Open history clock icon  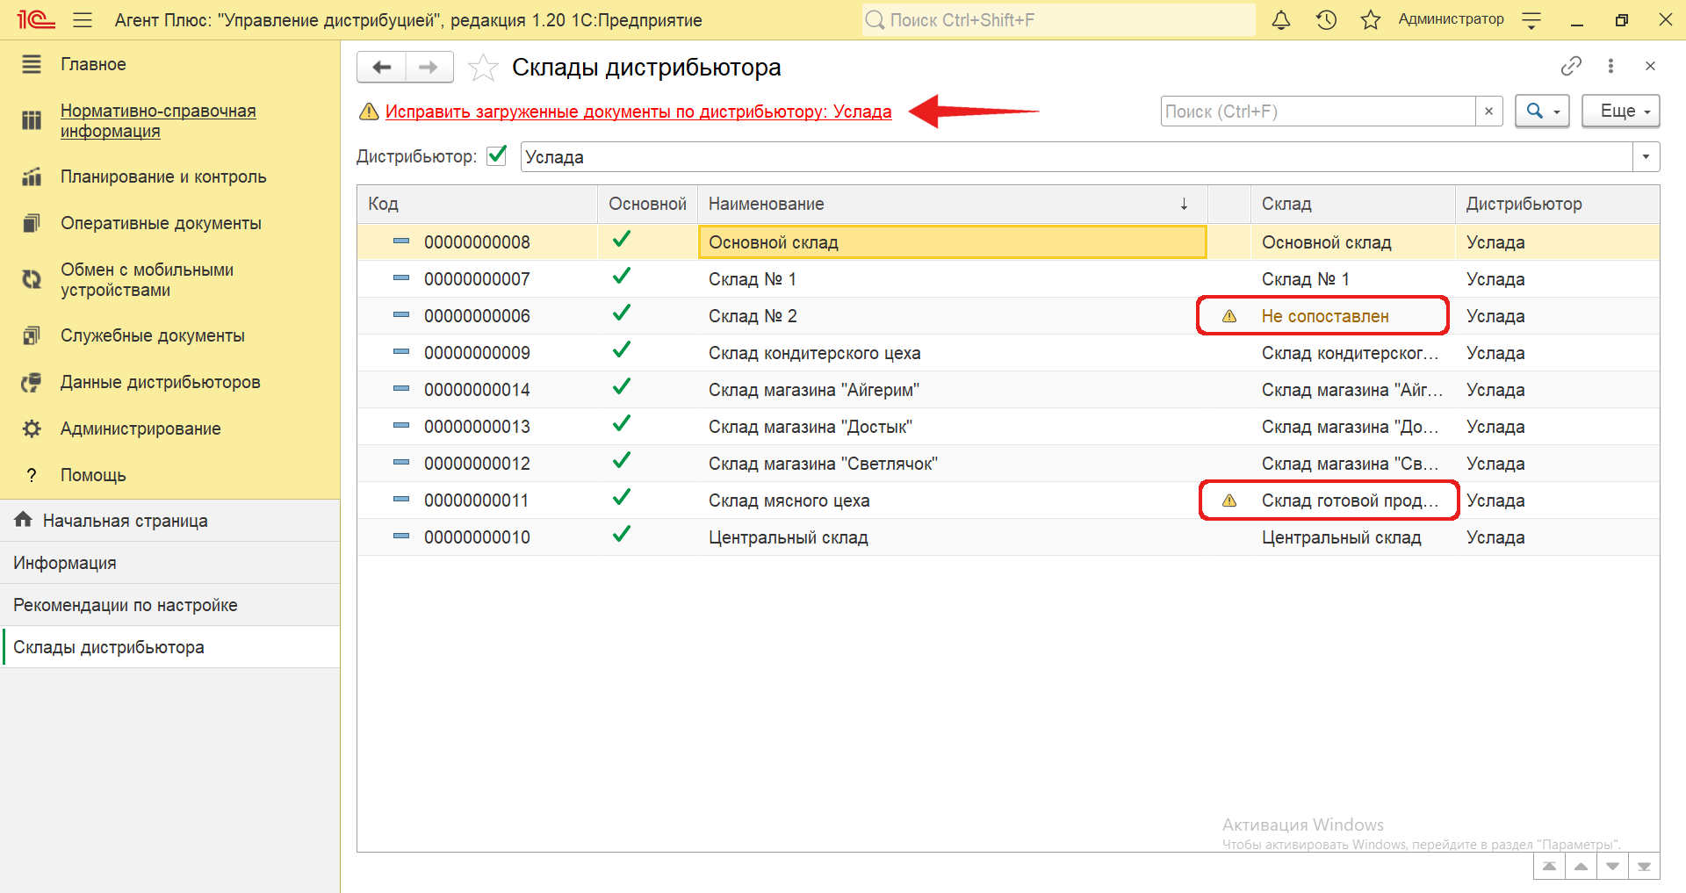(1326, 19)
